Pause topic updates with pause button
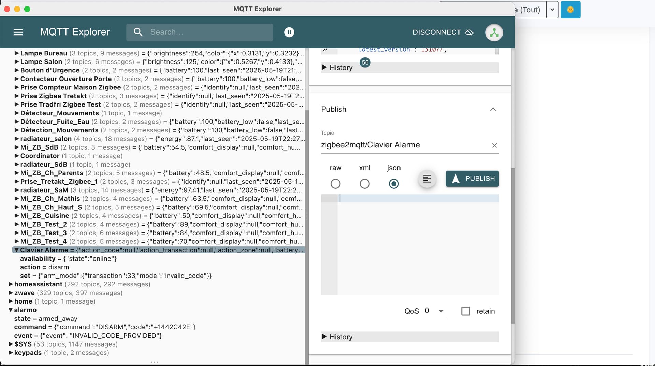This screenshot has height=366, width=655. [x=289, y=32]
